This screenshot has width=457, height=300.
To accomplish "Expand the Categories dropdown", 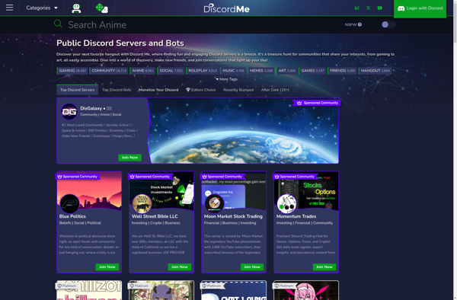I will [x=42, y=8].
